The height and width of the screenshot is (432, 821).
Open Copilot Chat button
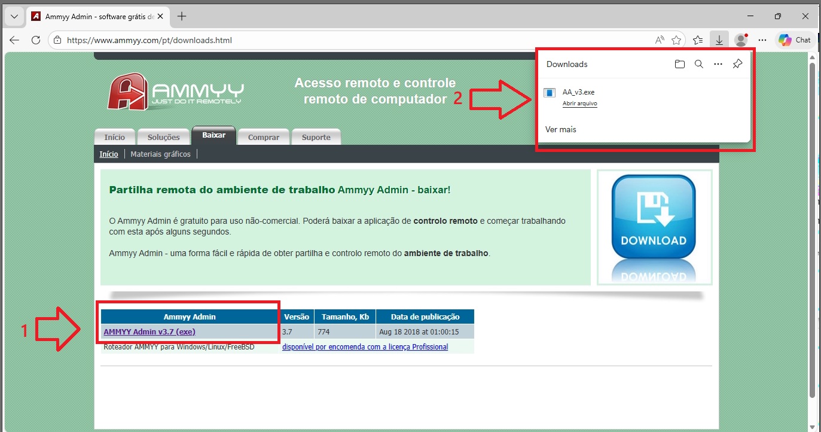[795, 40]
